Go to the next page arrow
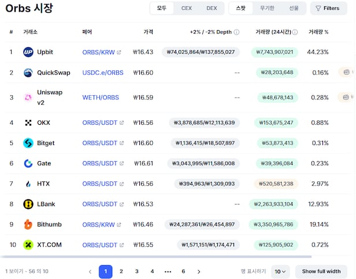Image resolution: width=356 pixels, height=279 pixels. point(199,271)
